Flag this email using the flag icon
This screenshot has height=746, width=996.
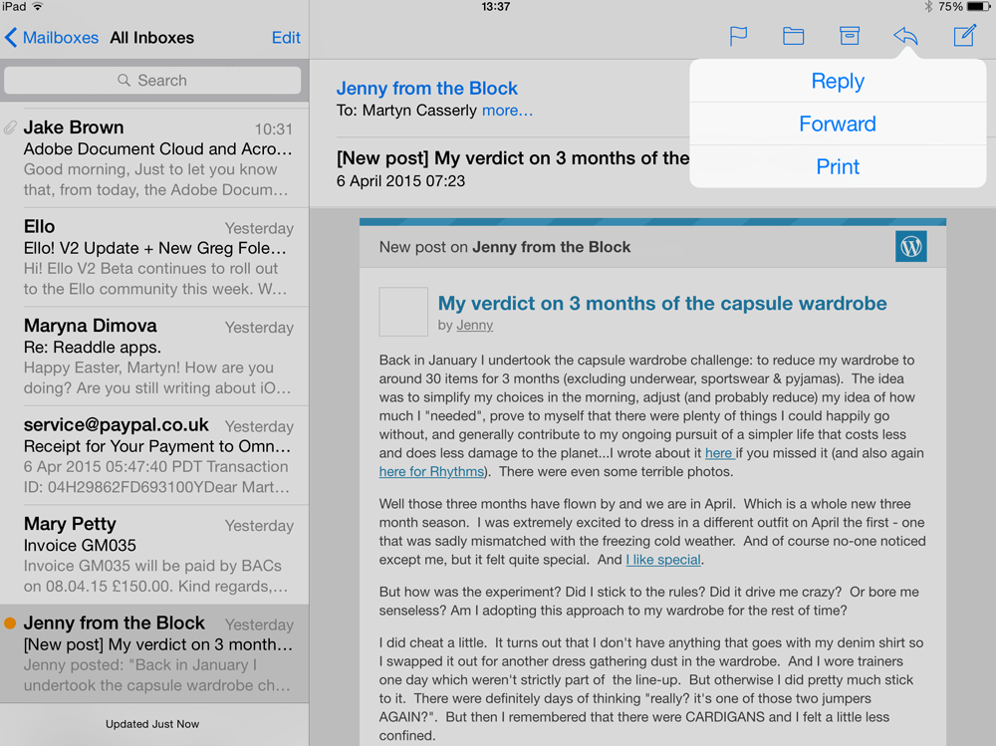point(739,36)
